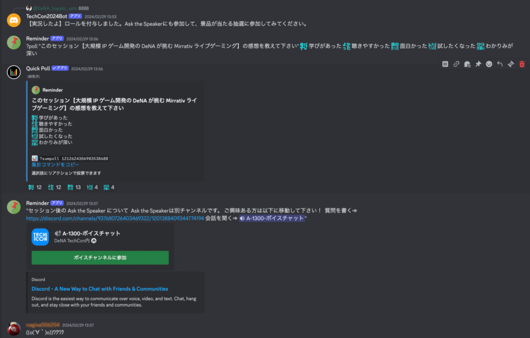Viewport: 530px width, 338px height.
Task: Click the ((o(´∀｀)o))ワクワク message text
Action: click(45, 332)
